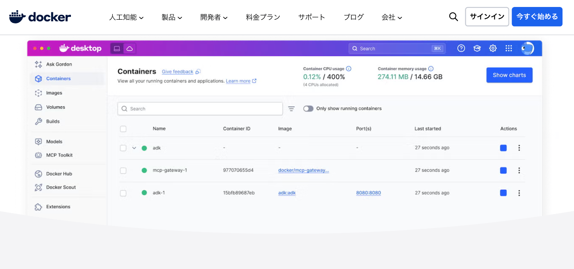This screenshot has height=269, width=574.
Task: Focus the containers Search field
Action: tap(200, 109)
